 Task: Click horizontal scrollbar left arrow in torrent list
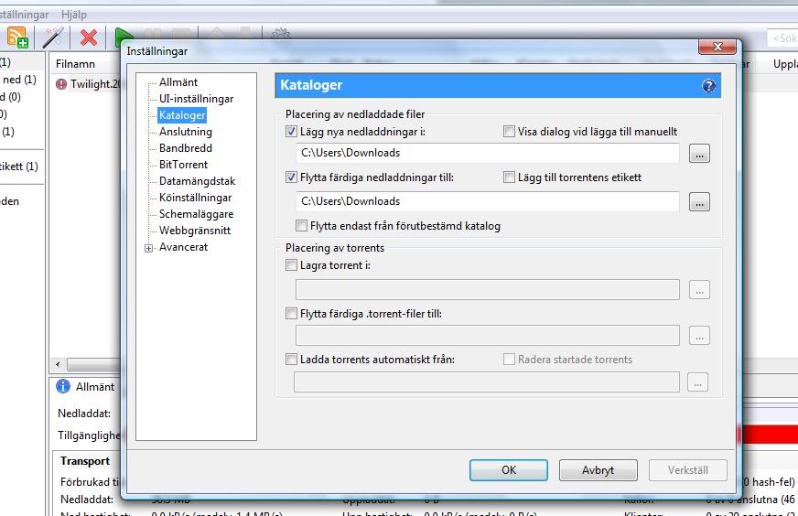(x=58, y=364)
